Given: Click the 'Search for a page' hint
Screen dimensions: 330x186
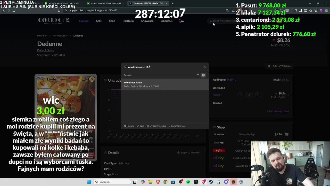Looking at the screenshot, I should pos(177,126).
